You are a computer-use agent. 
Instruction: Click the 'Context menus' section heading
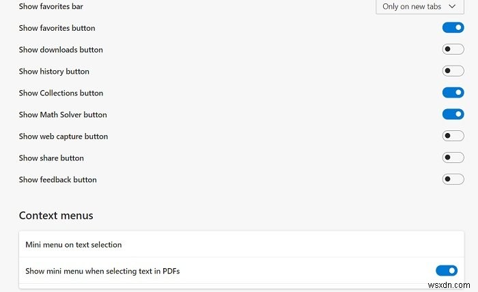(x=56, y=216)
